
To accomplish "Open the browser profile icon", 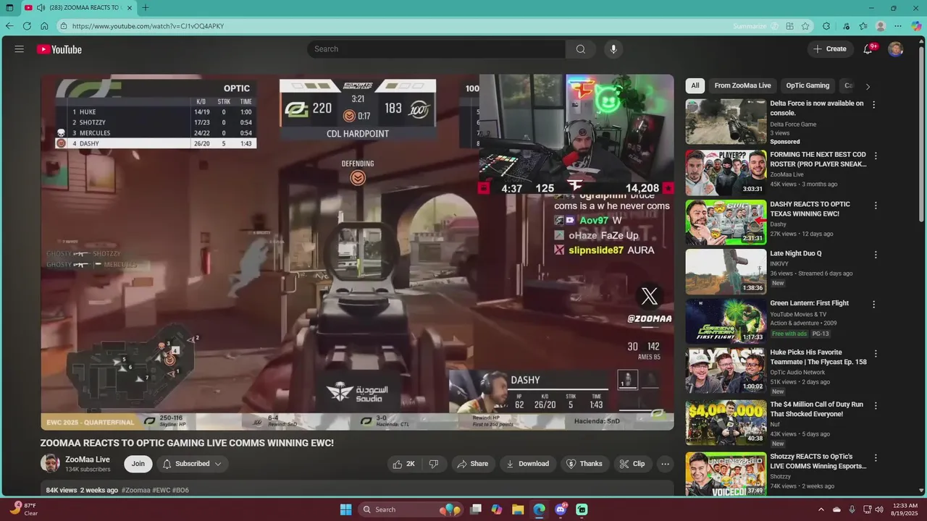I will [881, 26].
